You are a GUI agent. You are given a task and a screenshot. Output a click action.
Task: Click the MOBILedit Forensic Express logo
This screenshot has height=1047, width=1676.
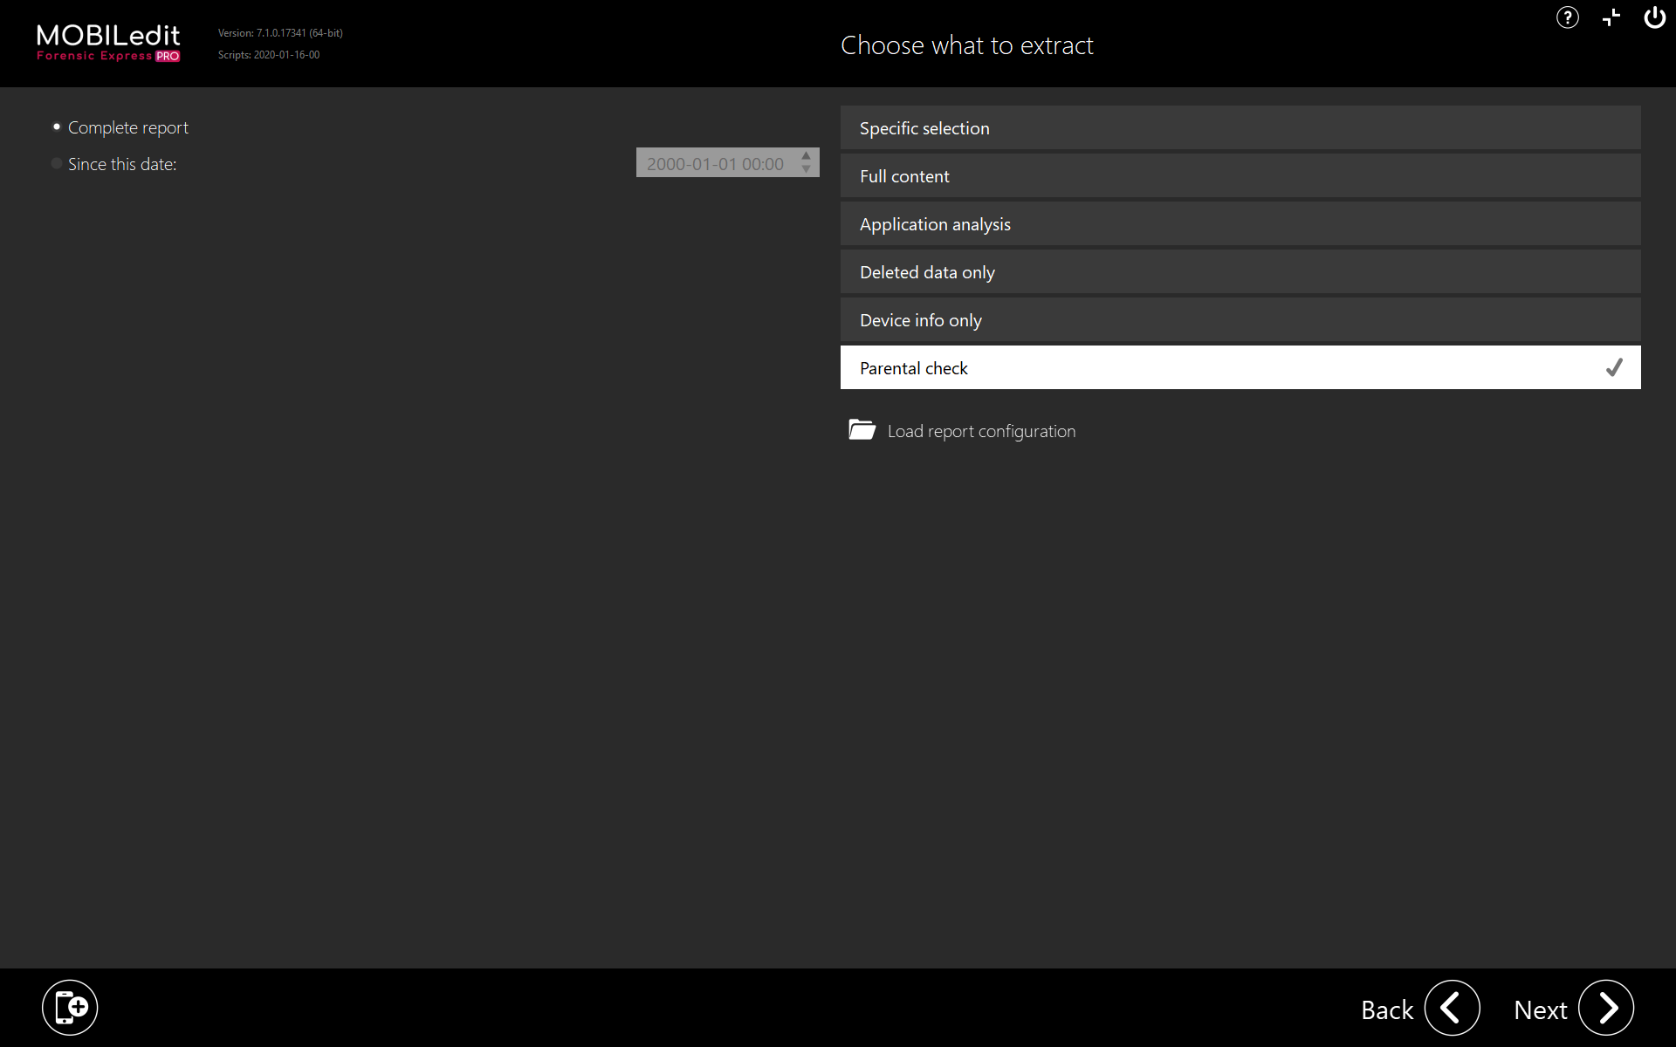coord(108,44)
